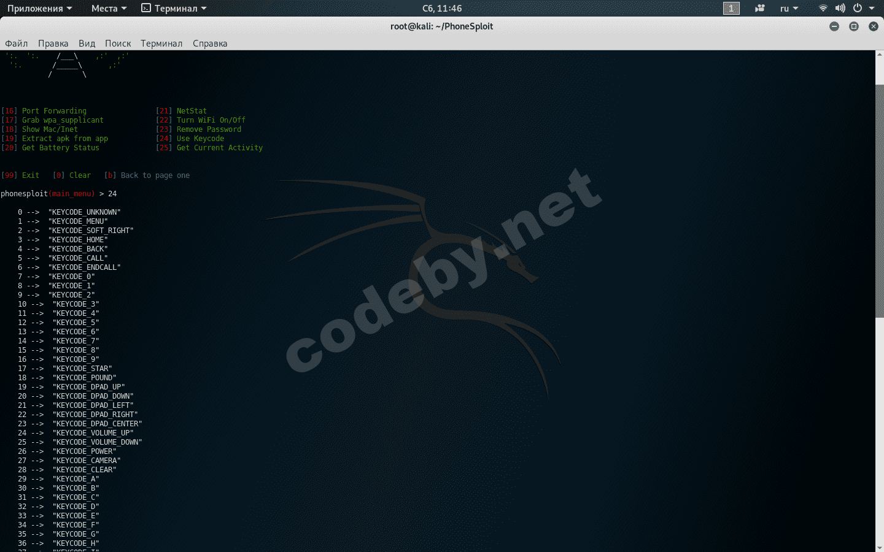Click the KEYCODE_DPAD_RIGHT line
Image resolution: width=884 pixels, height=552 pixels.
click(x=78, y=415)
